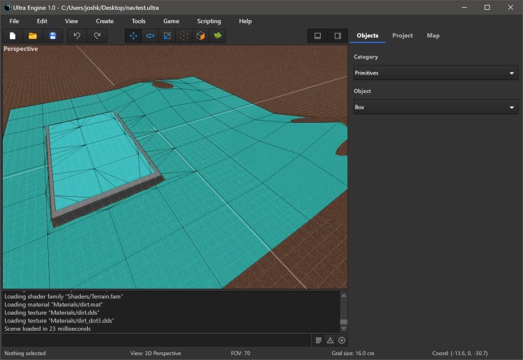Open the Tools menu
Image resolution: width=523 pixels, height=360 pixels.
pos(139,22)
